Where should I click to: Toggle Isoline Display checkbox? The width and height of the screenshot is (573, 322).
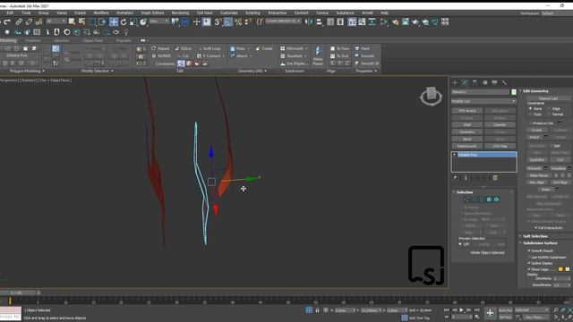tap(529, 263)
